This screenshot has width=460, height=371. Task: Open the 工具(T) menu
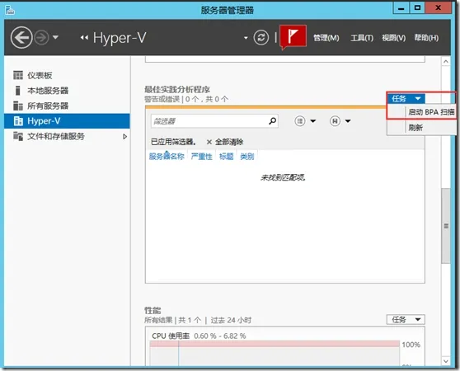click(362, 38)
